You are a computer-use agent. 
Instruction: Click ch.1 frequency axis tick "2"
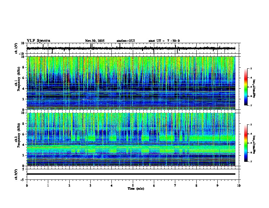tap(23, 99)
